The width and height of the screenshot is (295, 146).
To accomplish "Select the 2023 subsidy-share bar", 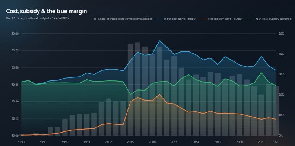I will pos(261,115).
